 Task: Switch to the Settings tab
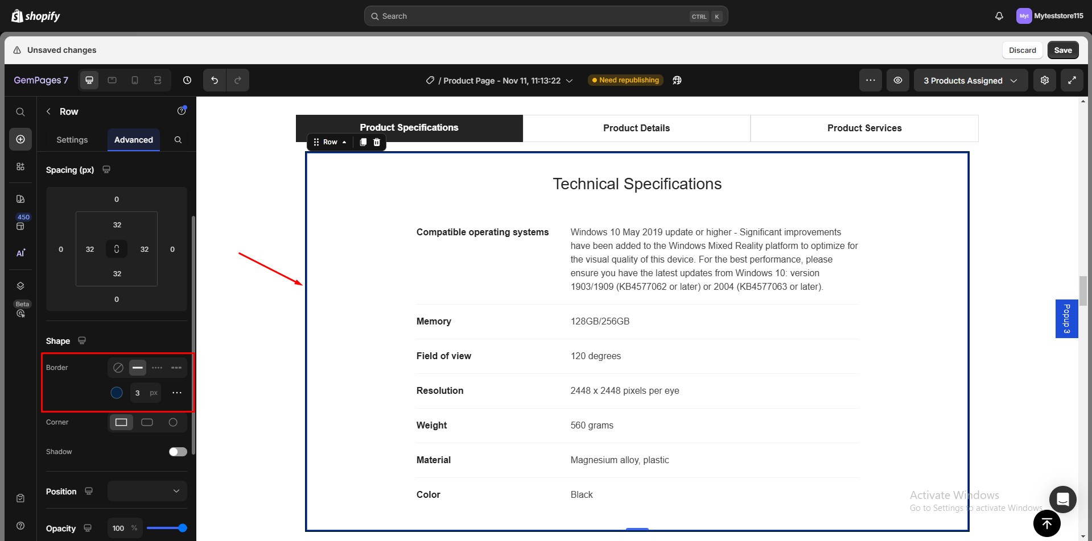click(72, 140)
